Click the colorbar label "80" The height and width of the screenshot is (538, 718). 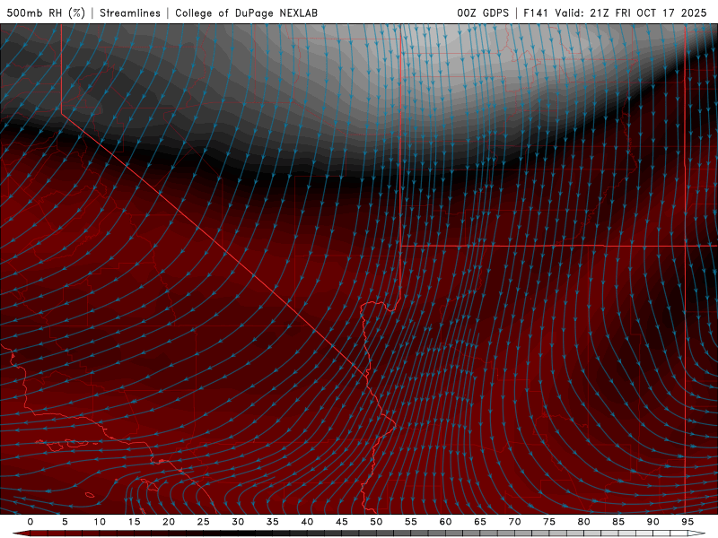(x=583, y=522)
